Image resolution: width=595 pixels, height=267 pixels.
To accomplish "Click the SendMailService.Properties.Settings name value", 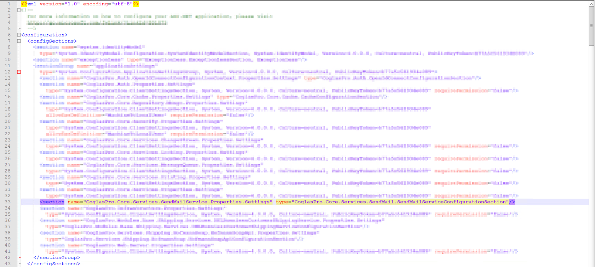I will click(x=178, y=202).
